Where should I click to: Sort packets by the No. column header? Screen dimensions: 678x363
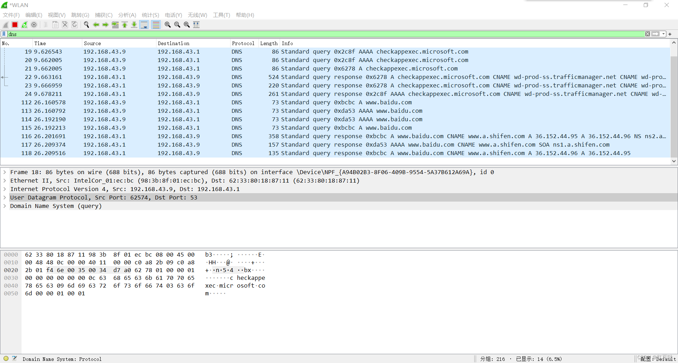click(x=16, y=43)
